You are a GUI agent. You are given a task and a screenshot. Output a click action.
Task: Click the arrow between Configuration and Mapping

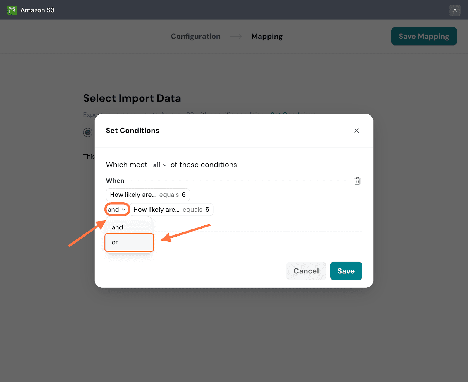[236, 36]
